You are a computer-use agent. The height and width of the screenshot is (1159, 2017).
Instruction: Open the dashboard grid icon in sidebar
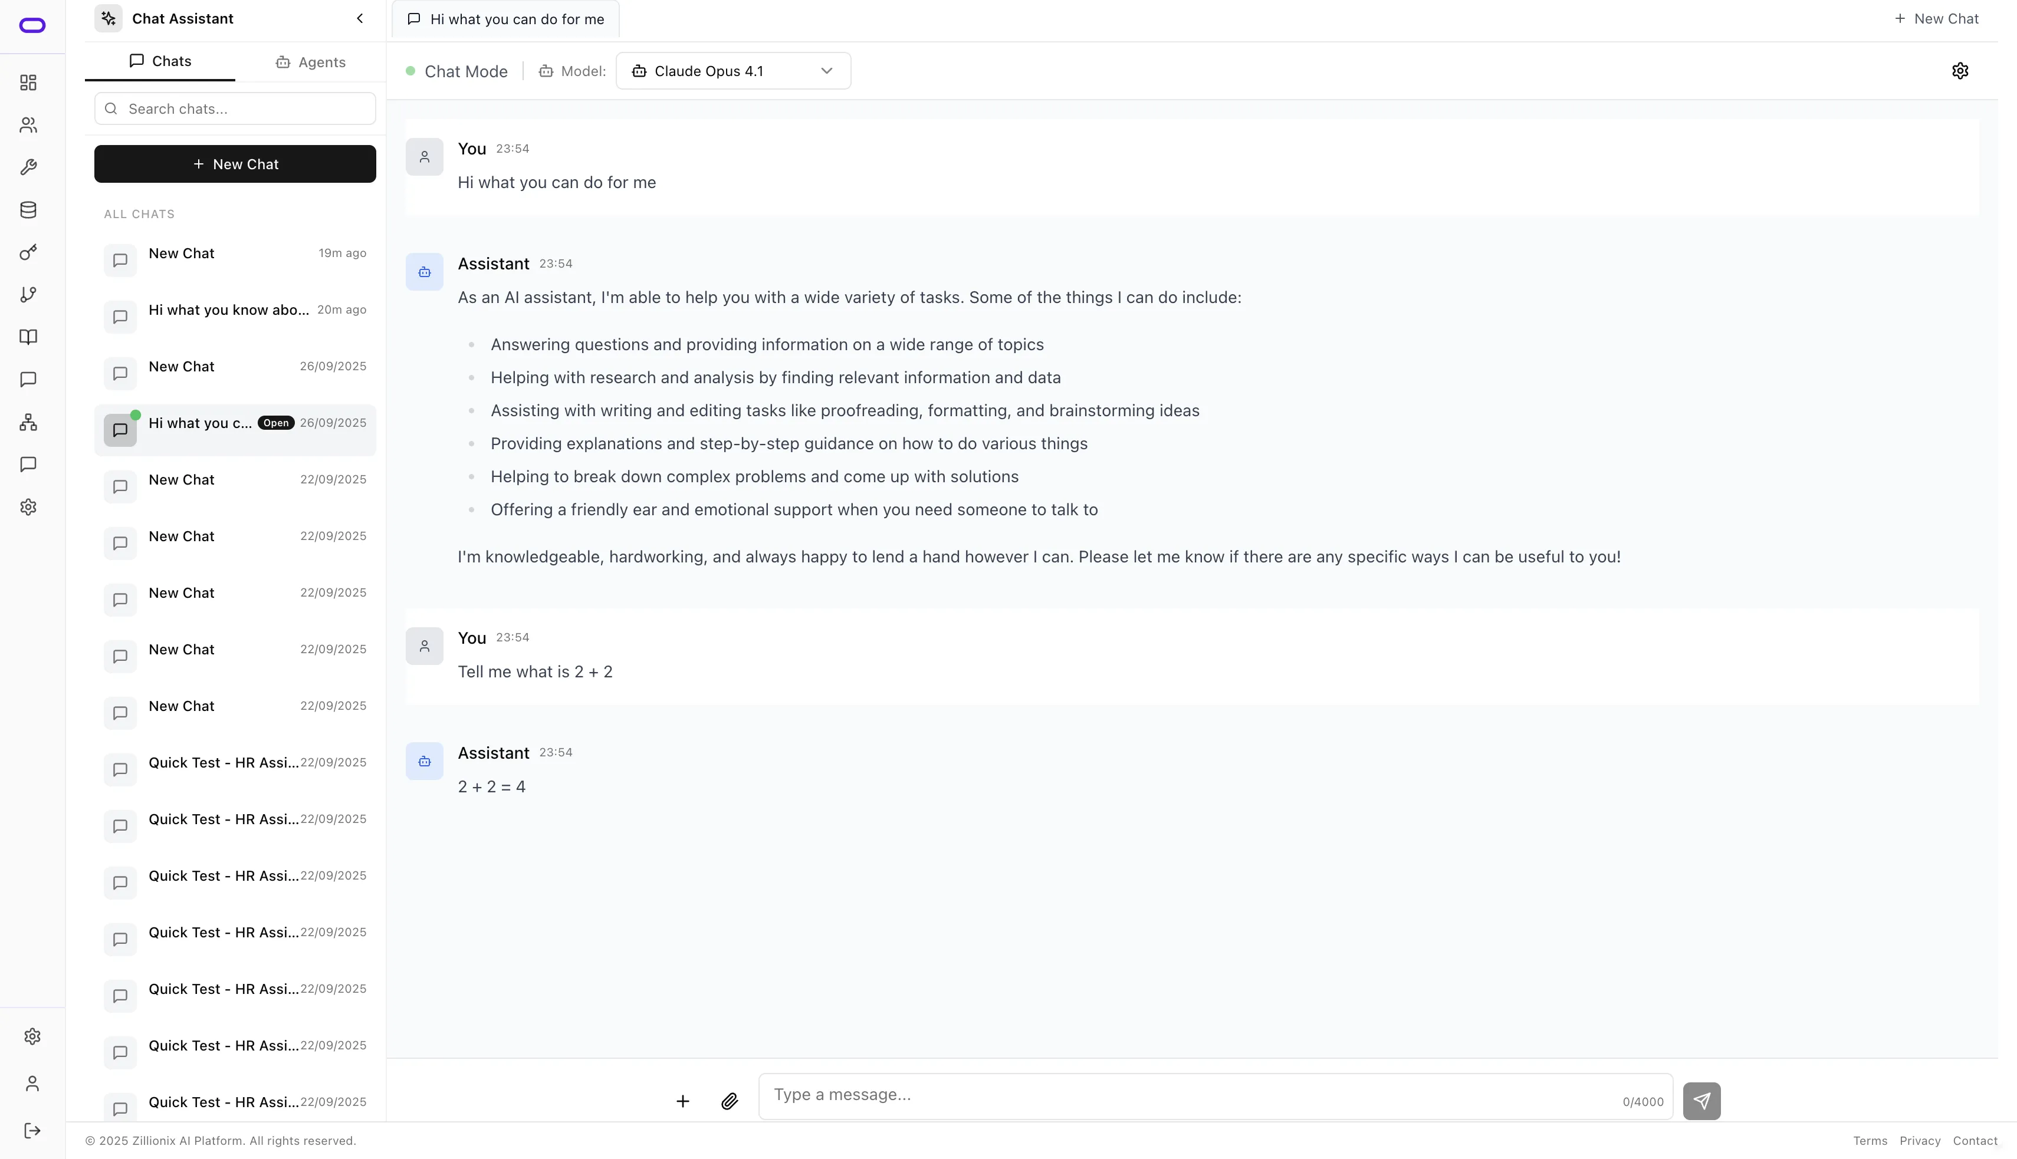point(29,82)
